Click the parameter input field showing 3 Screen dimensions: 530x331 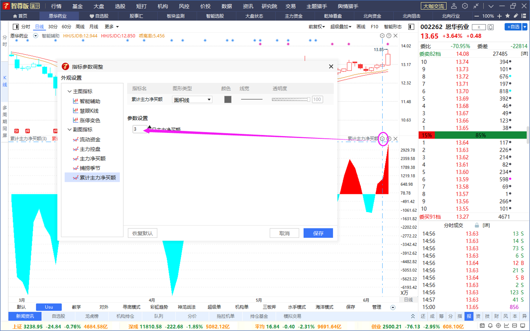(x=140, y=129)
